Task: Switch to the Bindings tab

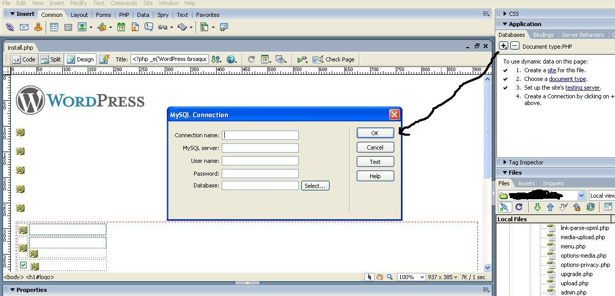Action: (x=543, y=35)
